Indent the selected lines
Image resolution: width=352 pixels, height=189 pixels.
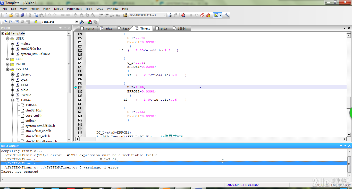(x=101, y=15)
